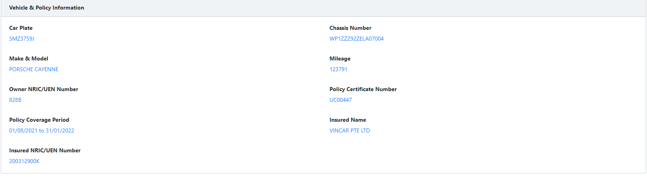Click the policy start date 01/08/2021
The image size is (647, 177).
23,130
